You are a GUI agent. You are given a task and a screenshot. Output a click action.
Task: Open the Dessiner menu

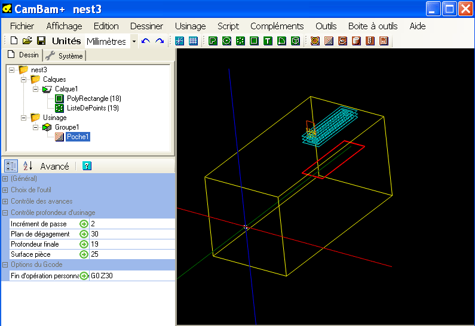[x=146, y=26]
